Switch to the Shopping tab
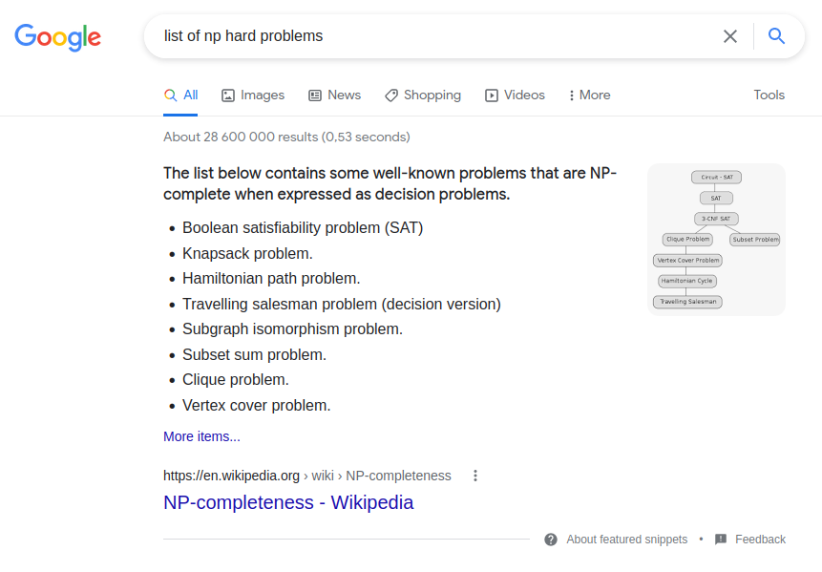The height and width of the screenshot is (572, 822). coord(423,95)
